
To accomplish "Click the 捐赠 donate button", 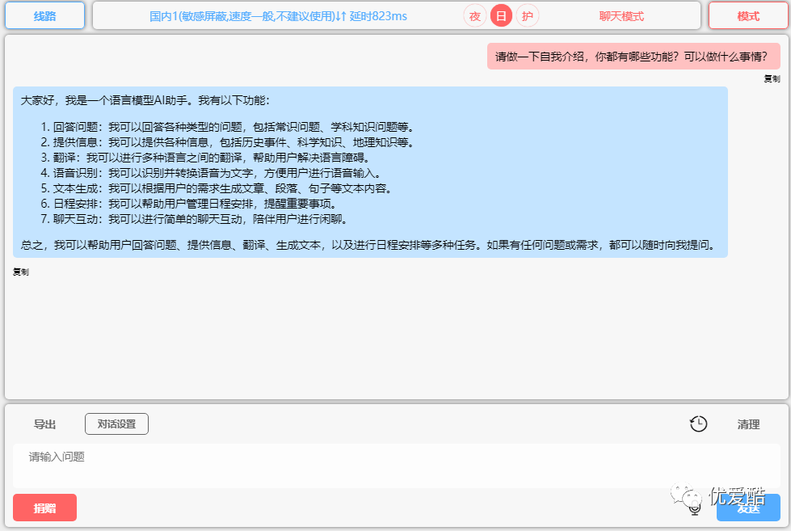I will click(44, 508).
